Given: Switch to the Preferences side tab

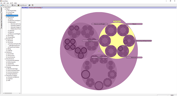Looking at the screenshot, I should point(2,16).
